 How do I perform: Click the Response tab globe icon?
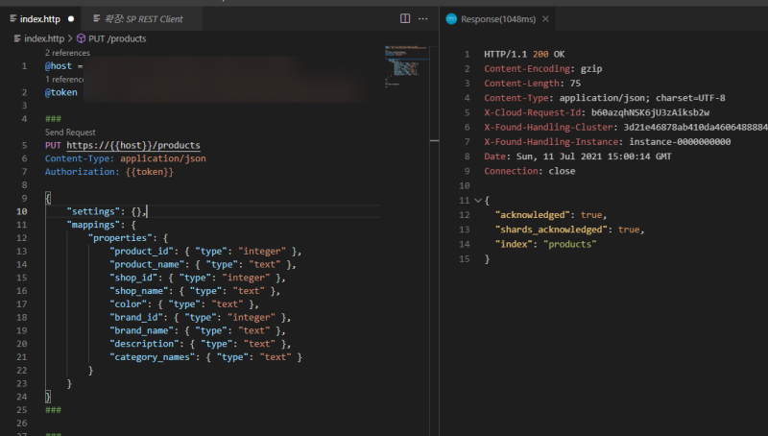(x=452, y=18)
